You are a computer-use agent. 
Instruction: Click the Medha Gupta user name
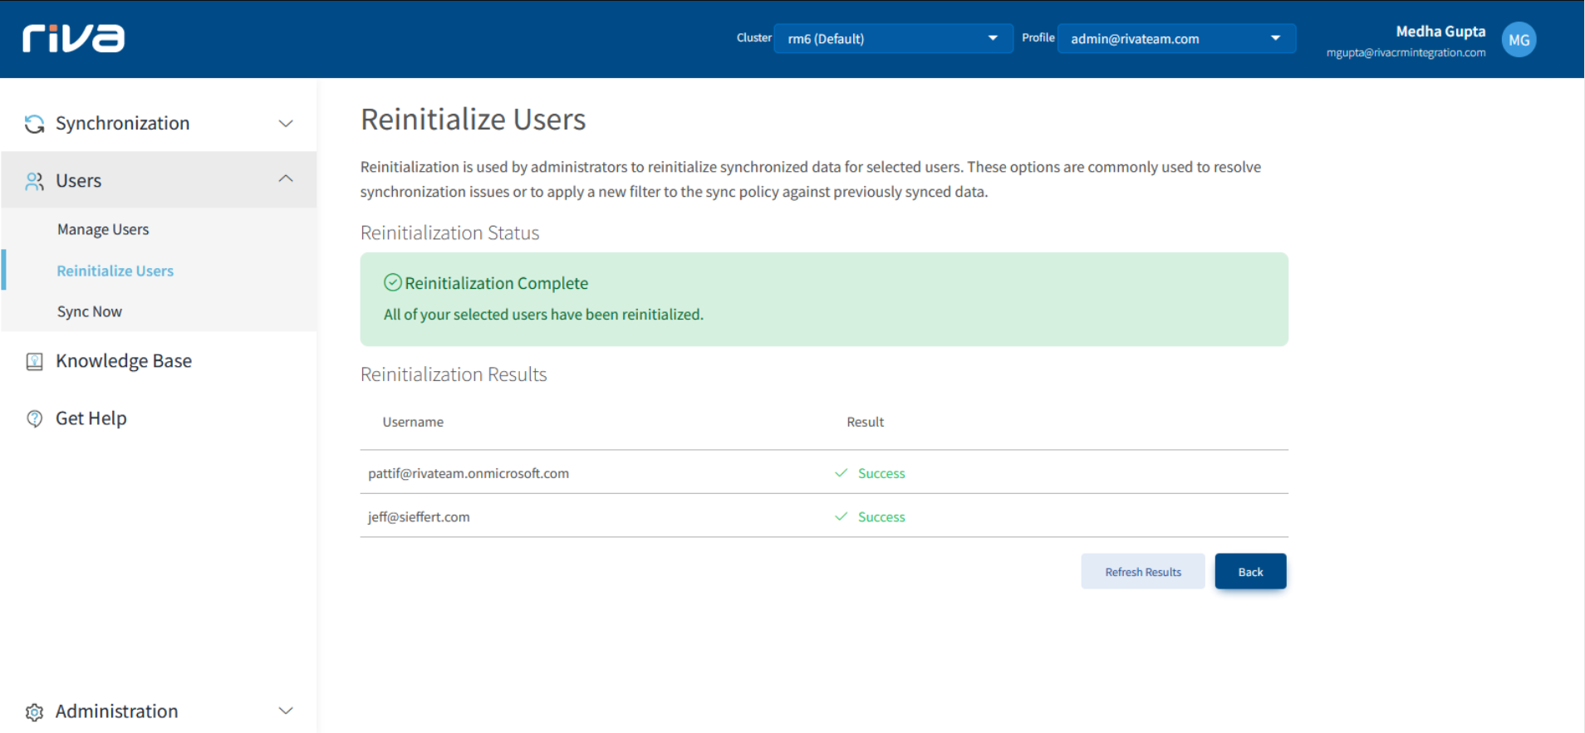pyautogui.click(x=1440, y=32)
